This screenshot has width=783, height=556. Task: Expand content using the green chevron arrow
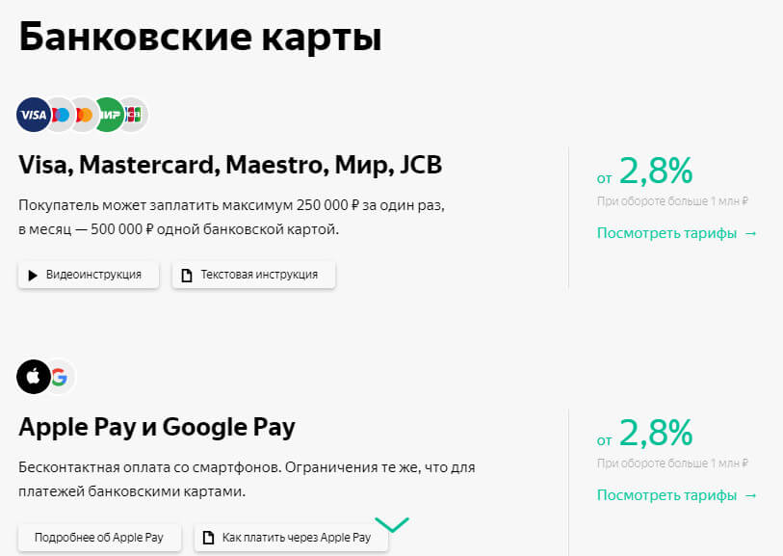[391, 525]
